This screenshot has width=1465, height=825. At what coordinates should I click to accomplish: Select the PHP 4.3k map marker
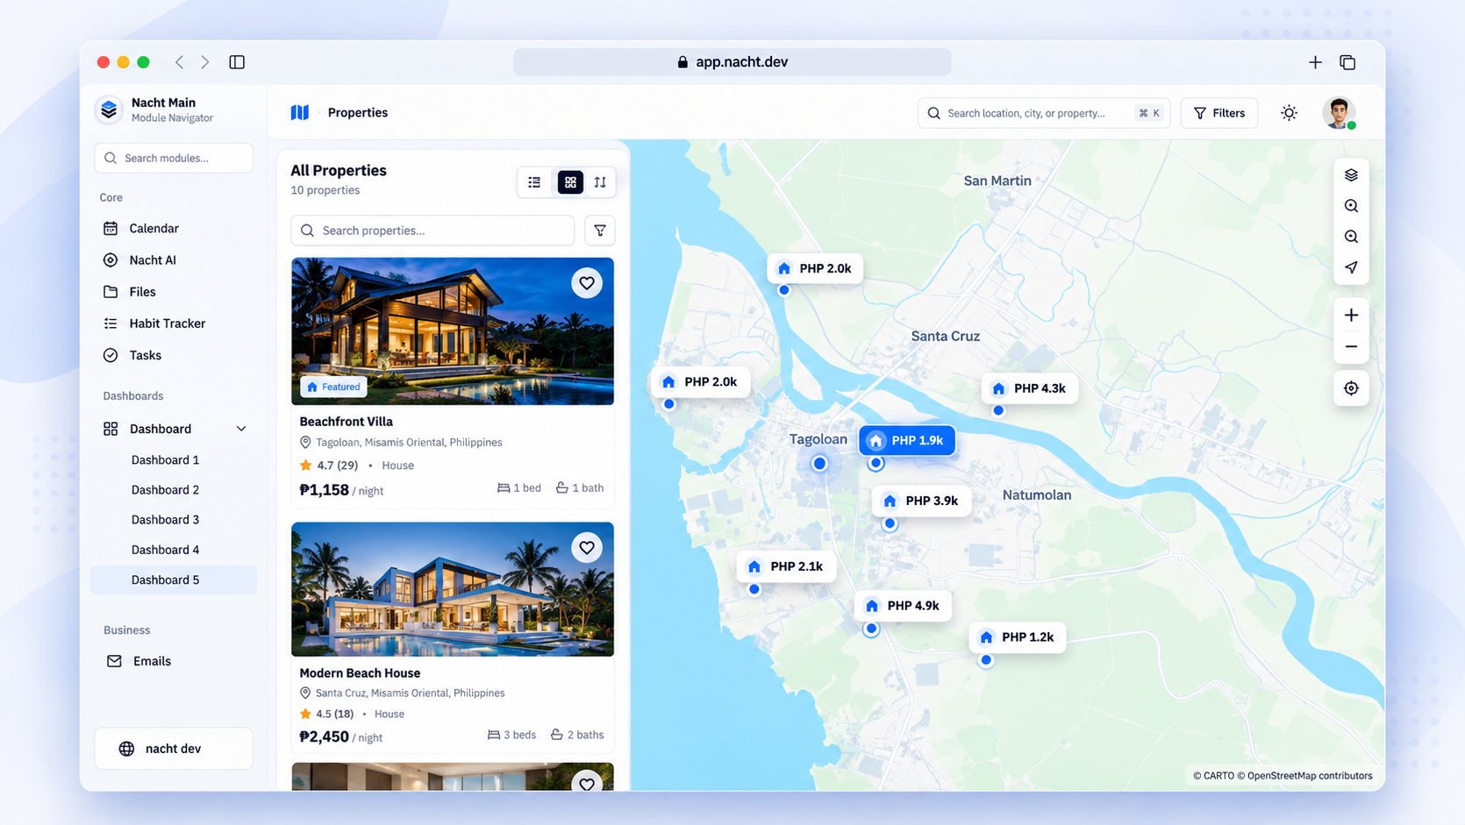[1030, 388]
